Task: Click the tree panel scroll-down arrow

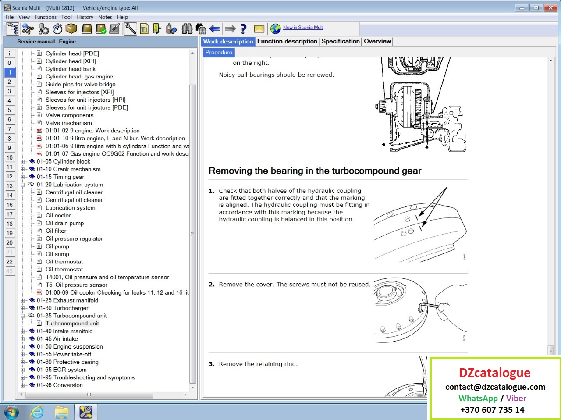Action: click(x=193, y=388)
